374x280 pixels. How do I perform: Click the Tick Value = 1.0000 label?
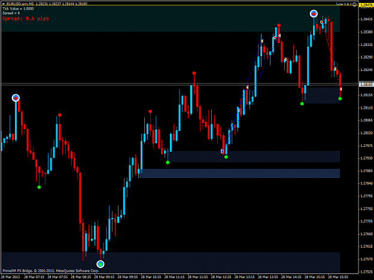18,8
